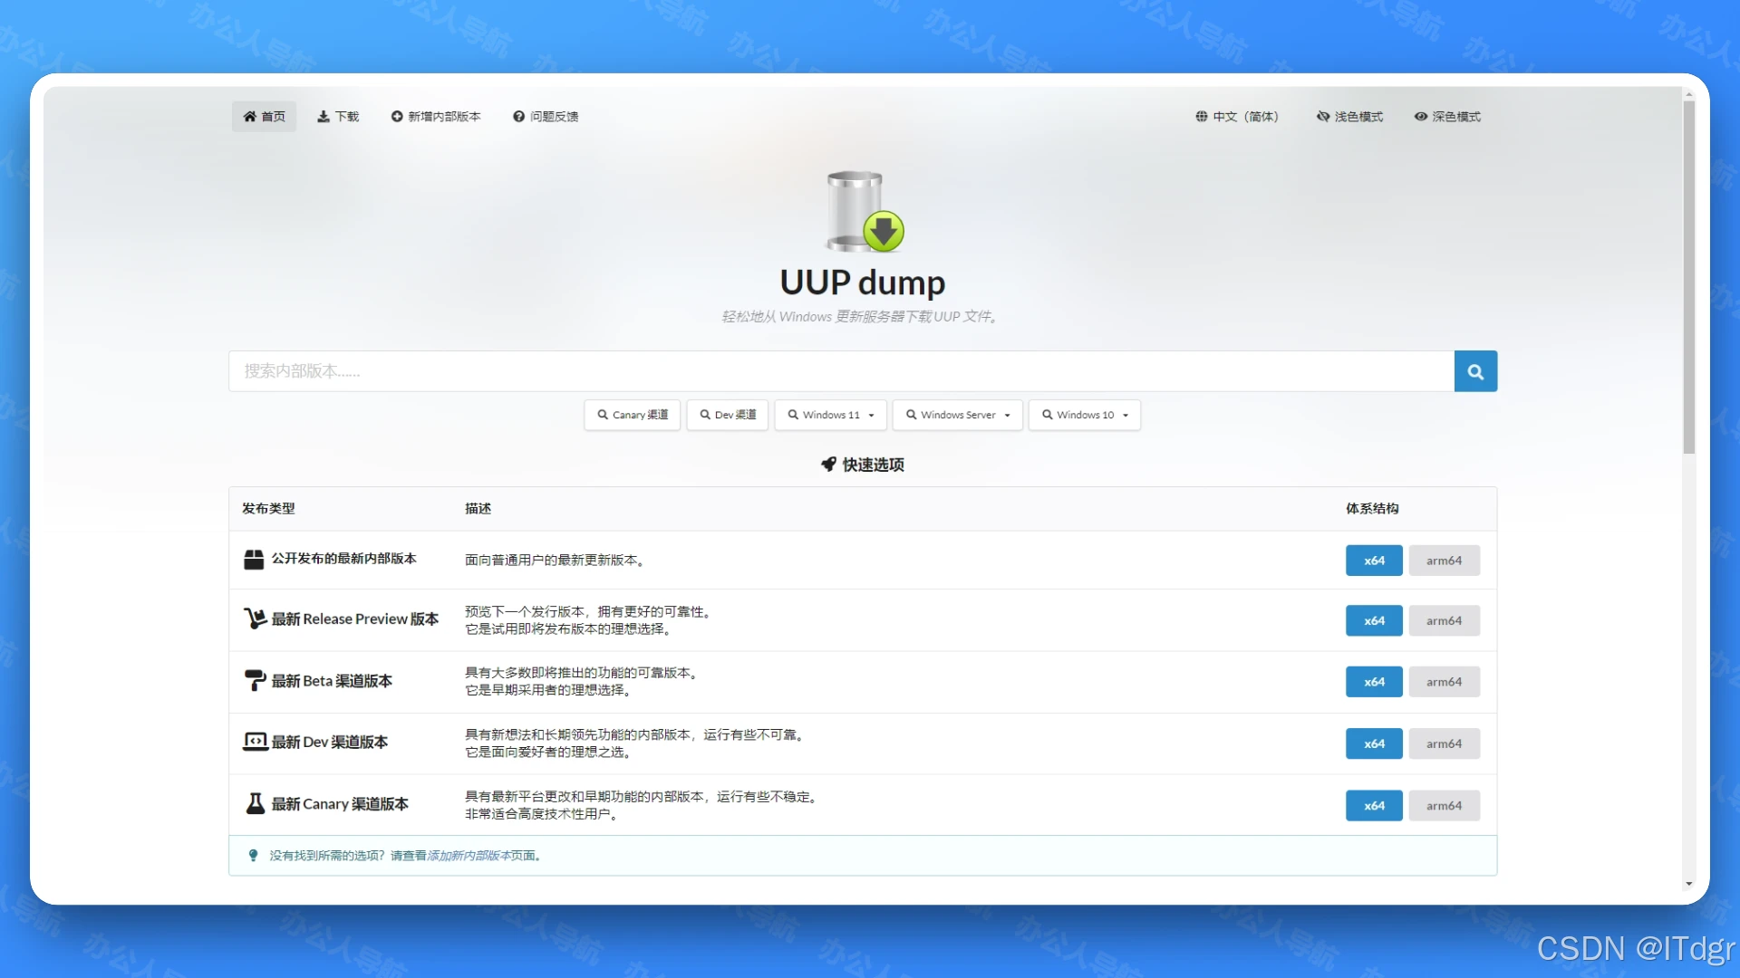Viewport: 1740px width, 978px height.
Task: Select arm64 for 最新 Beta 渠道版本
Action: tap(1444, 682)
